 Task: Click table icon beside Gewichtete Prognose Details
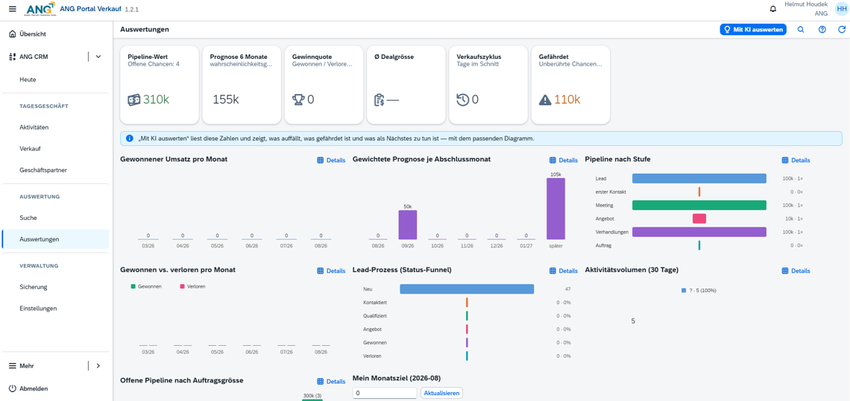553,160
